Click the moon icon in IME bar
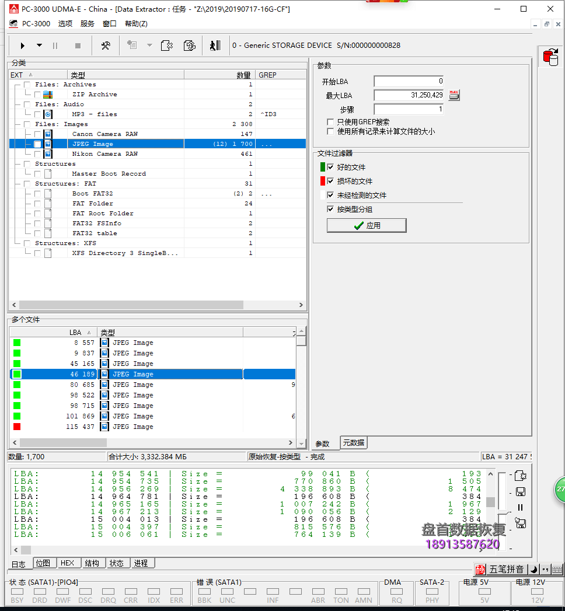The height and width of the screenshot is (611, 565). (x=534, y=570)
